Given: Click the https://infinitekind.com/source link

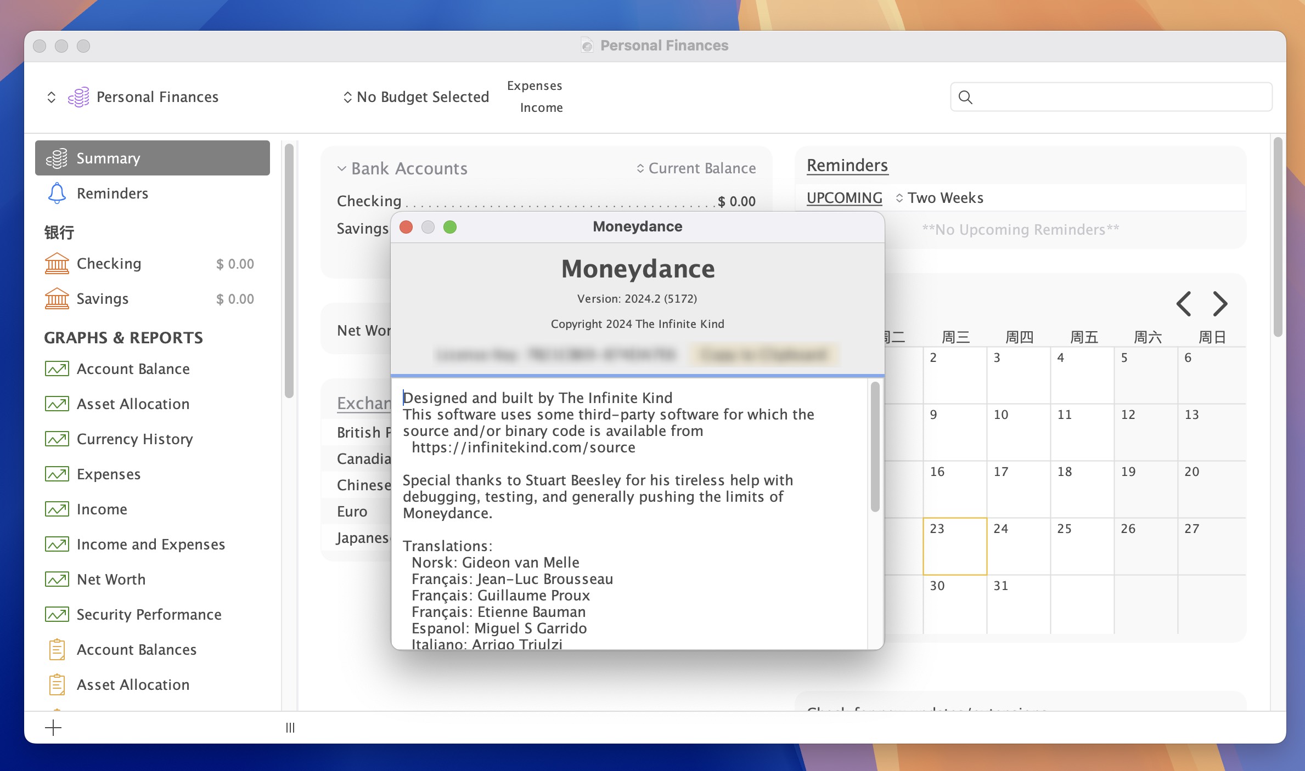Looking at the screenshot, I should click(524, 447).
